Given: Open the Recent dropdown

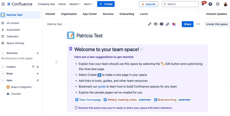Looking at the screenshot, I should [75, 4].
